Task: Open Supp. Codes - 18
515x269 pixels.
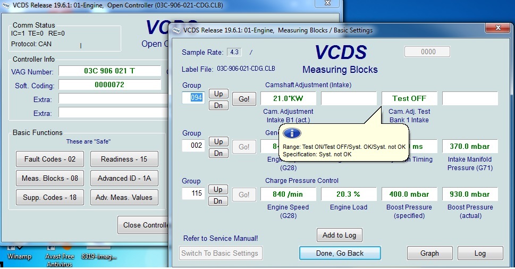Action: (50, 197)
